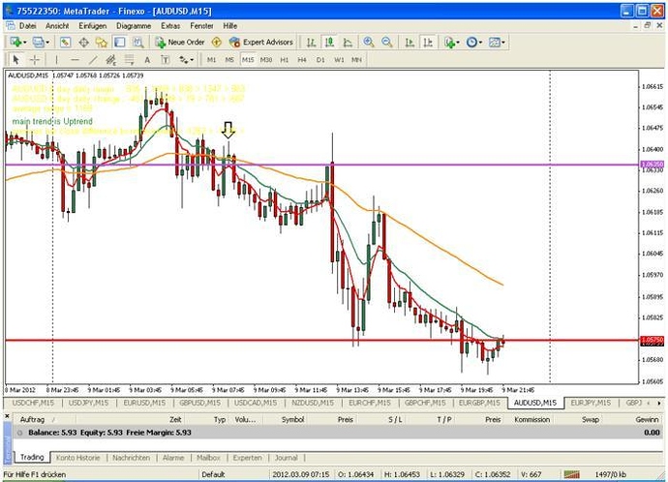Select the text label T tool
The width and height of the screenshot is (668, 482).
click(x=166, y=60)
